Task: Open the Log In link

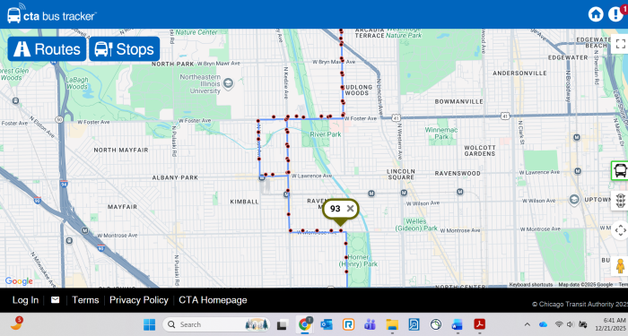Action: coord(25,300)
